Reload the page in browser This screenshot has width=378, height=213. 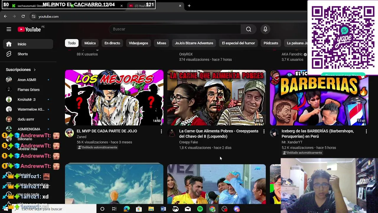coord(23,16)
